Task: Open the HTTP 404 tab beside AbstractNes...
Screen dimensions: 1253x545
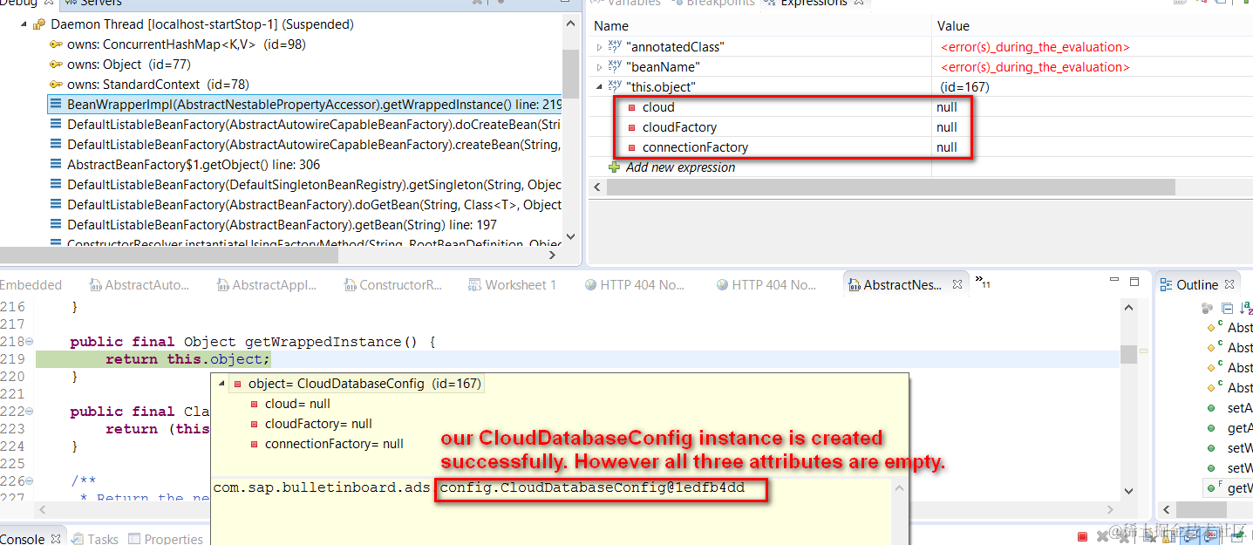Action: (766, 285)
